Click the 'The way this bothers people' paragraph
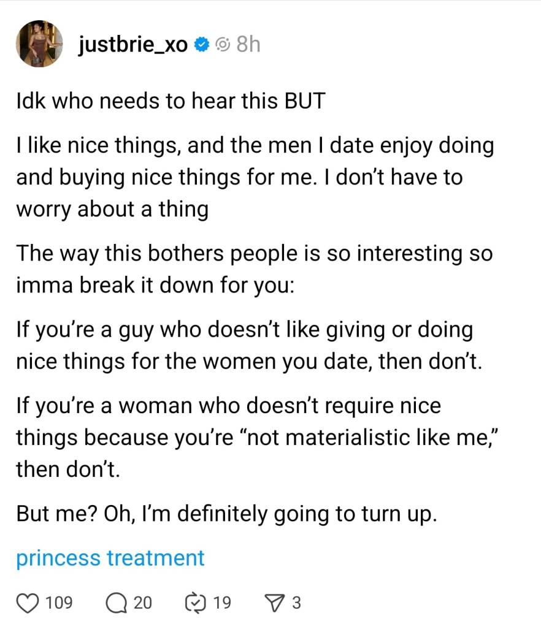Viewport: 541px width, 627px height. click(x=255, y=269)
